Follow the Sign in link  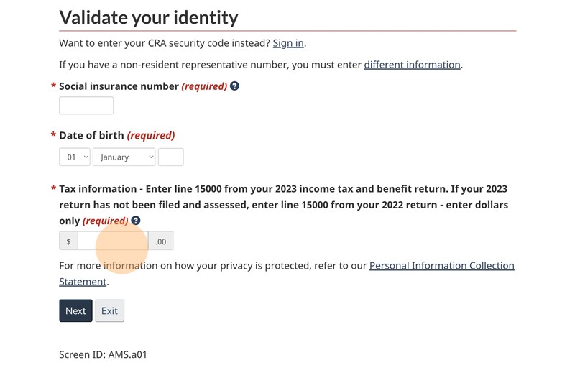[x=288, y=43]
